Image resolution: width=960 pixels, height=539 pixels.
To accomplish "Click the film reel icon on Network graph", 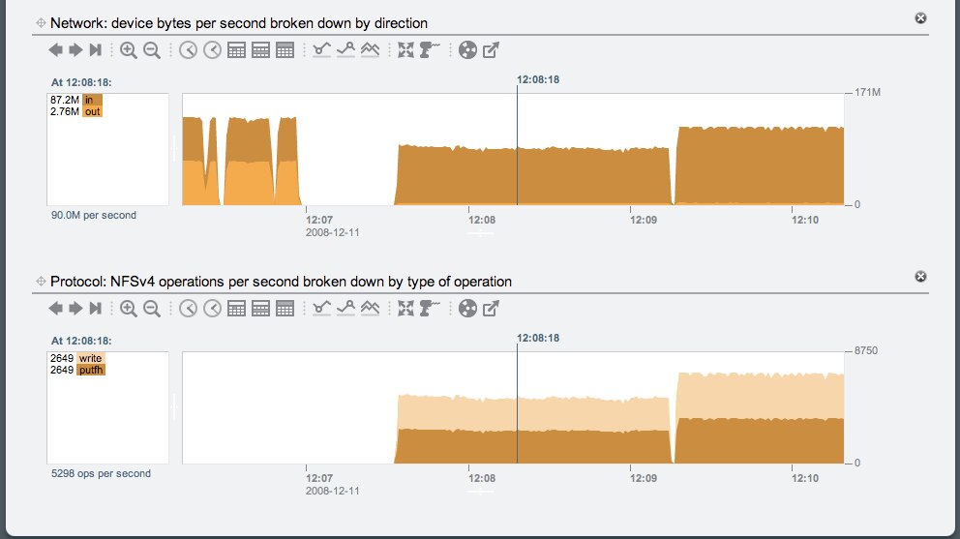I will (467, 50).
